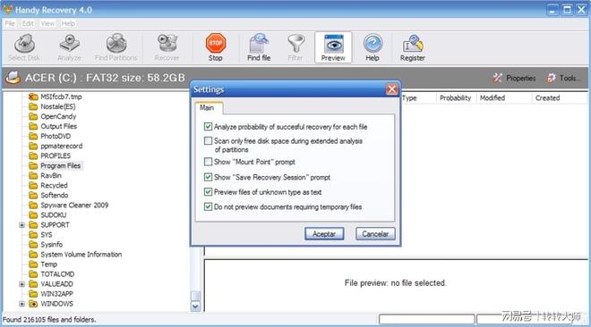The image size is (591, 327).
Task: Open Help from the toolbar
Action: pyautogui.click(x=373, y=47)
